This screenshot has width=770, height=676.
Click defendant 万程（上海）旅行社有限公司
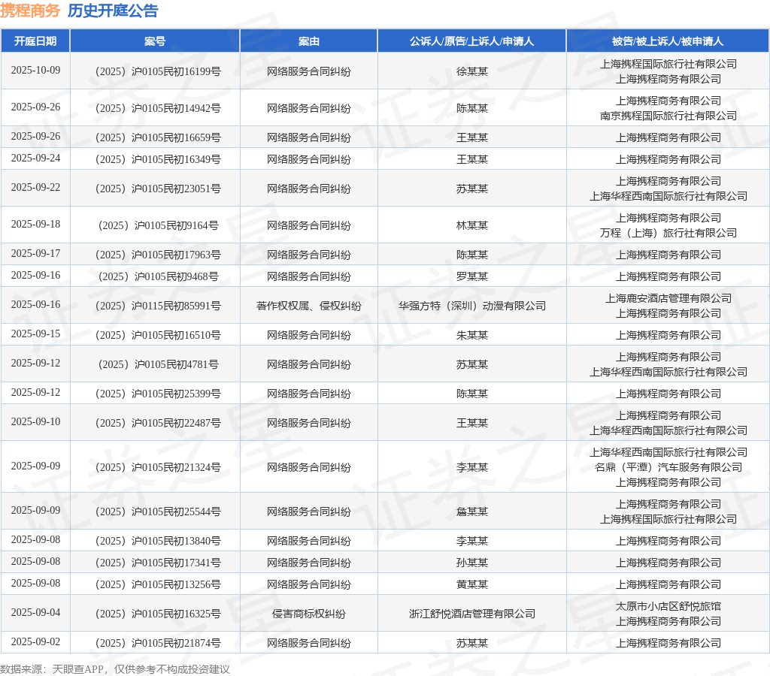pos(668,233)
